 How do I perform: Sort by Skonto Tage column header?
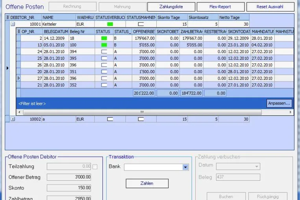[x=172, y=17]
